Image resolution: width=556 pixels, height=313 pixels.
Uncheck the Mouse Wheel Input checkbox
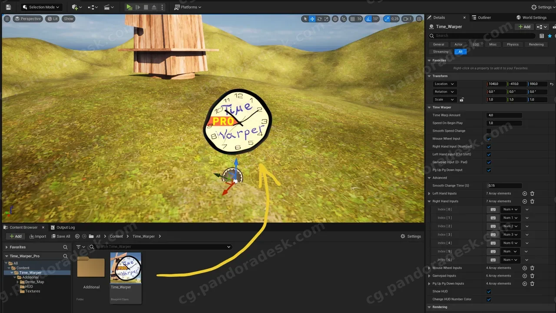[489, 139]
